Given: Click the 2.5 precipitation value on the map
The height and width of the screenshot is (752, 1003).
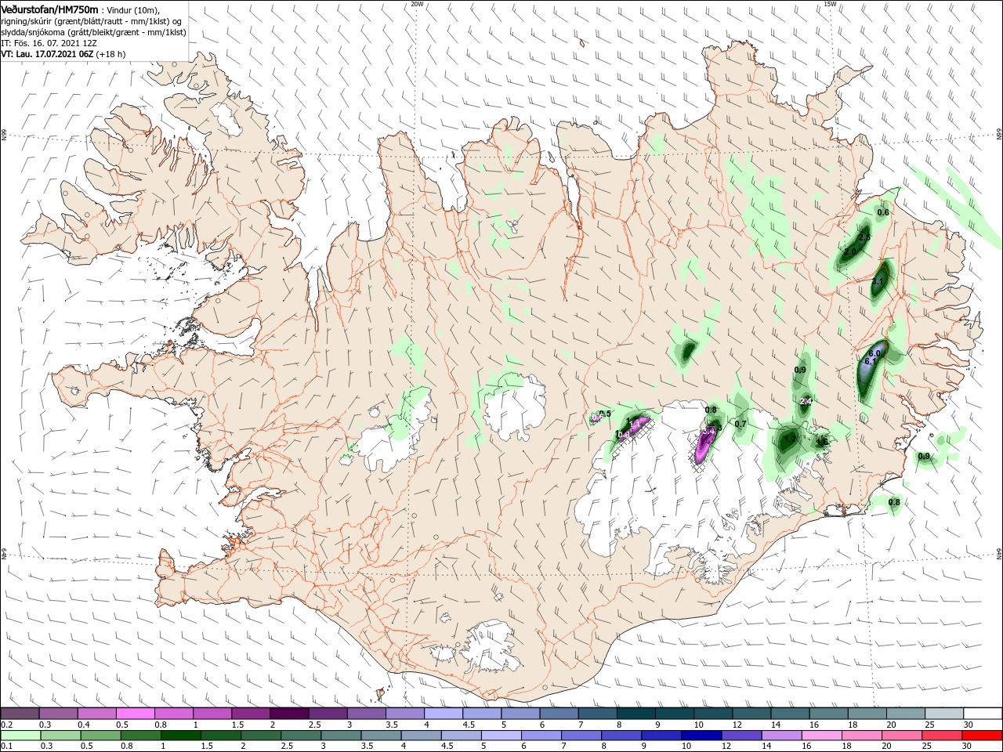Looking at the screenshot, I should (864, 237).
